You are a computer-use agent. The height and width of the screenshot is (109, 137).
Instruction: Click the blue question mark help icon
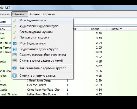(15, 68)
